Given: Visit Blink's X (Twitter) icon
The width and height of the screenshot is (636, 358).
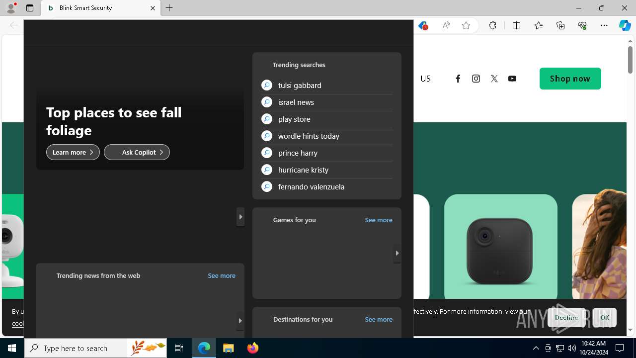Looking at the screenshot, I should [494, 79].
